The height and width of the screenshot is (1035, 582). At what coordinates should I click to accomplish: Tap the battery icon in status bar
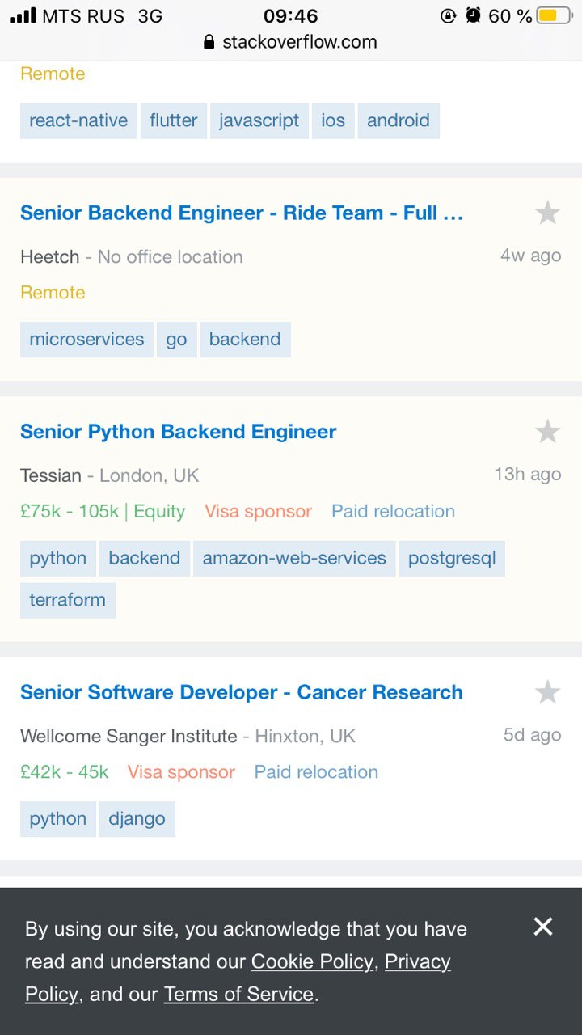pyautogui.click(x=555, y=15)
